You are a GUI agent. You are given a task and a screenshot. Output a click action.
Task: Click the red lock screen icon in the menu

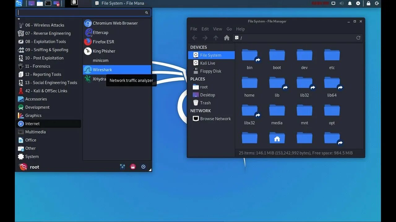click(x=133, y=167)
